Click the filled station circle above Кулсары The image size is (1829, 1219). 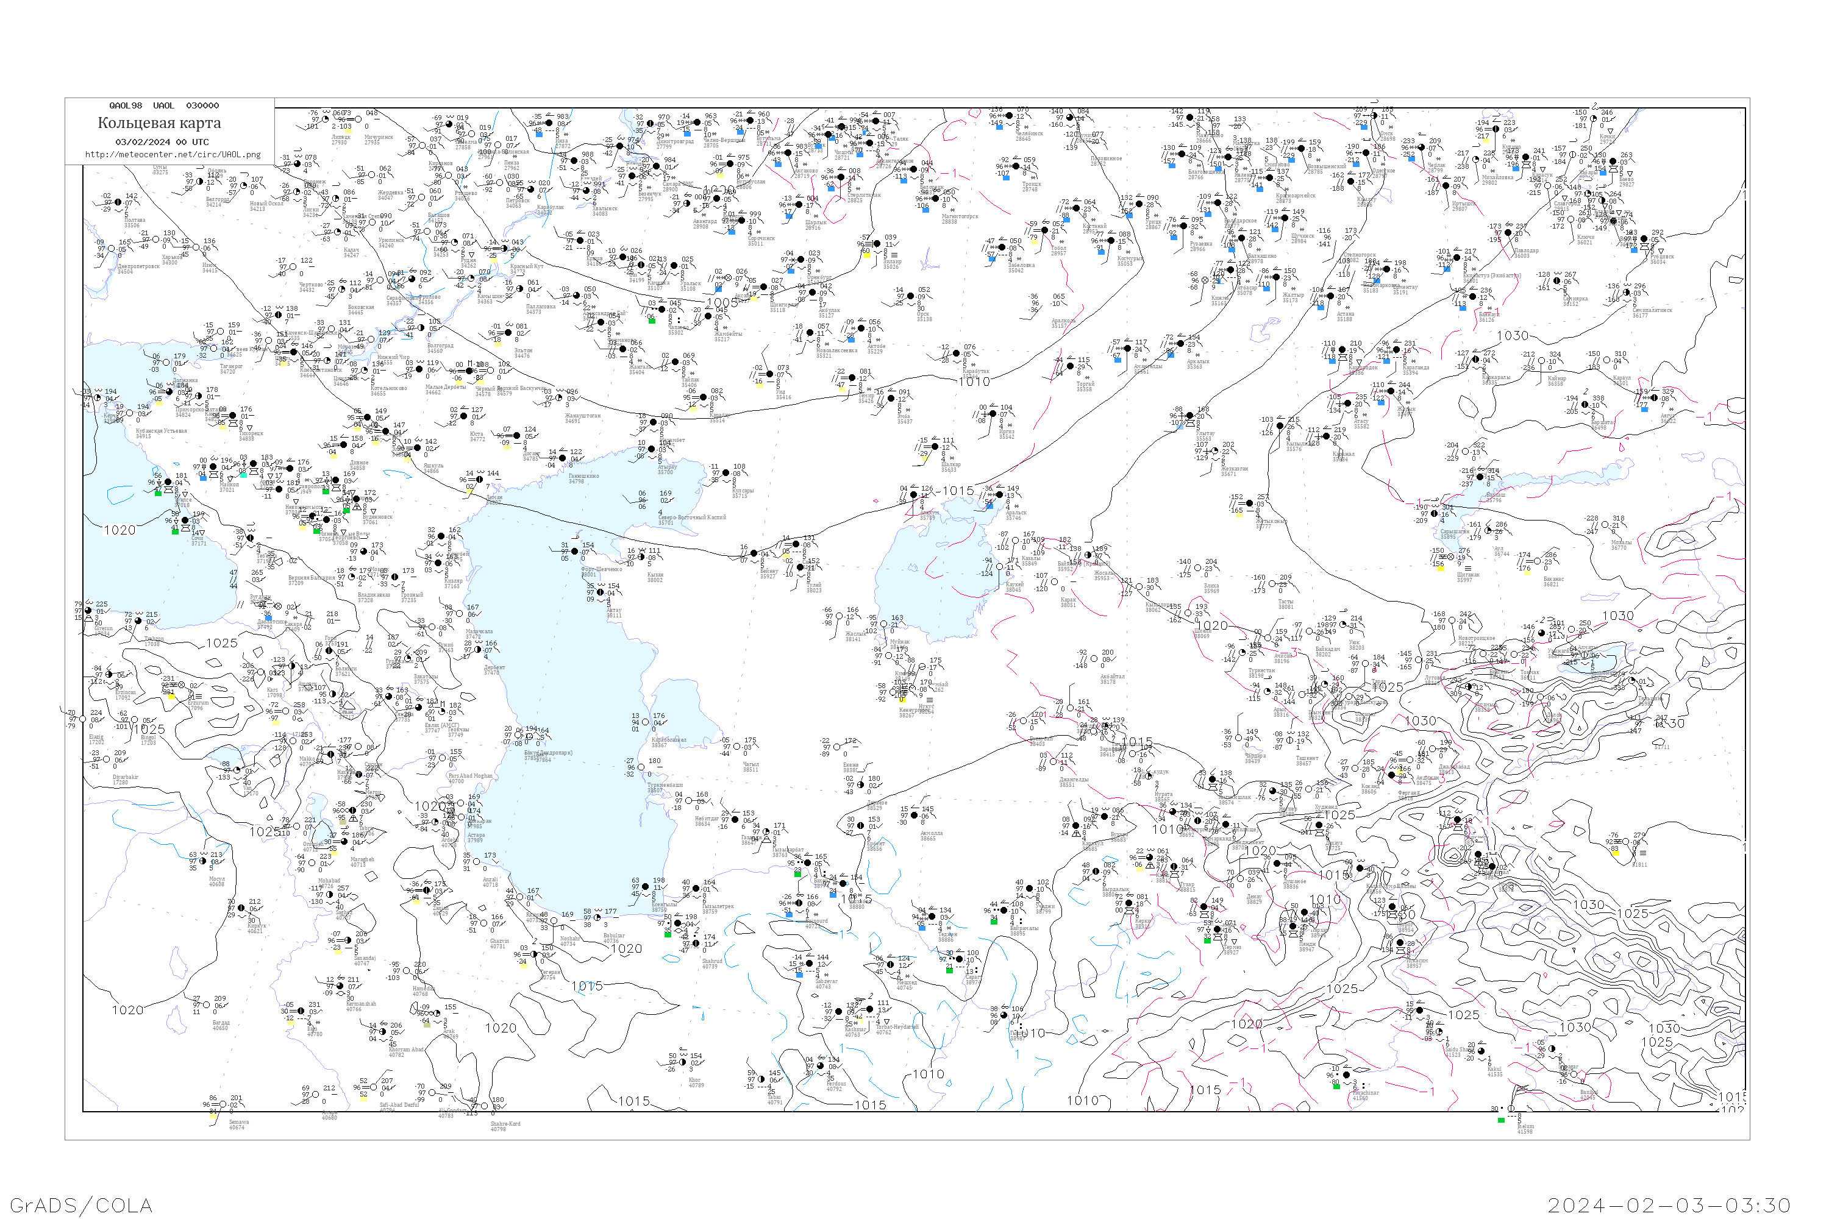[725, 473]
